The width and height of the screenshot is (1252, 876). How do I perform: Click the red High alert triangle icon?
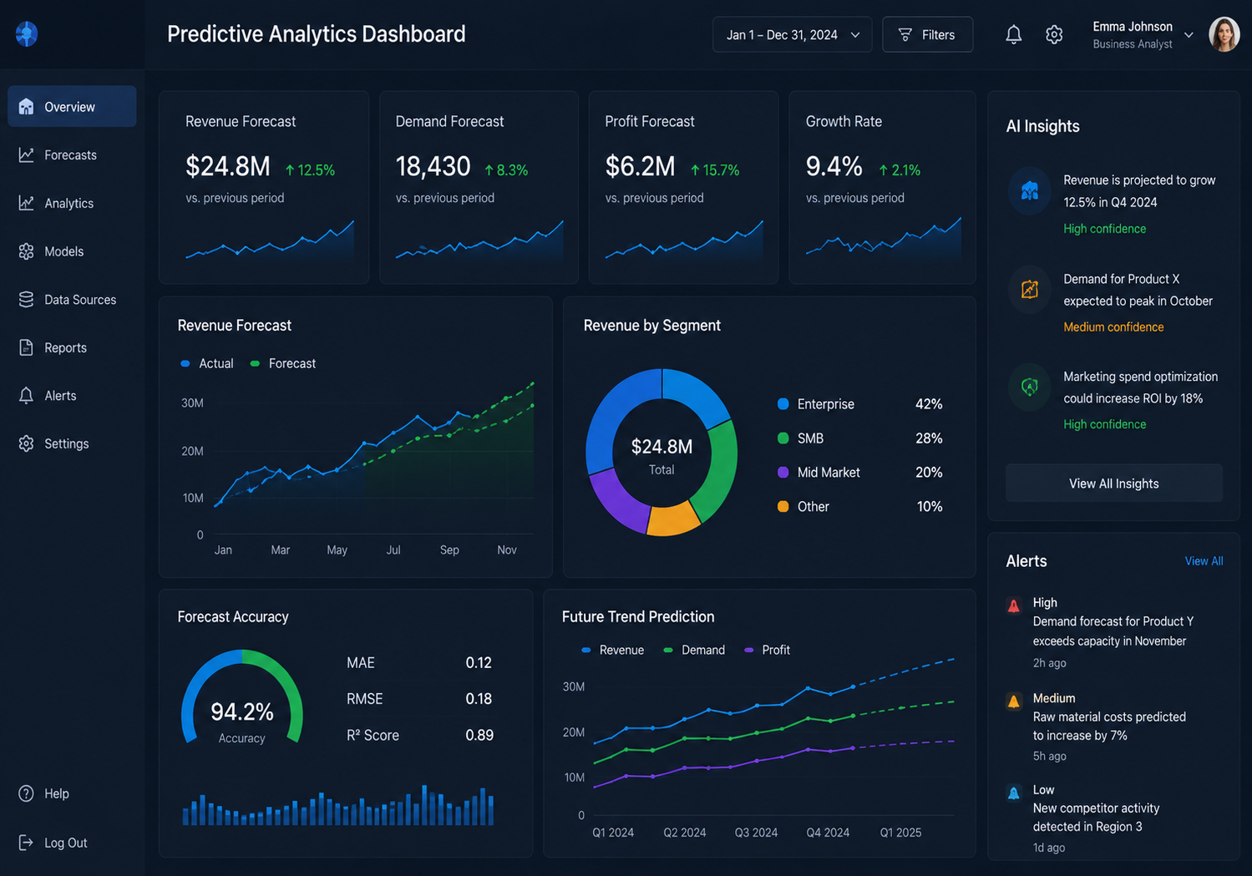click(1014, 606)
